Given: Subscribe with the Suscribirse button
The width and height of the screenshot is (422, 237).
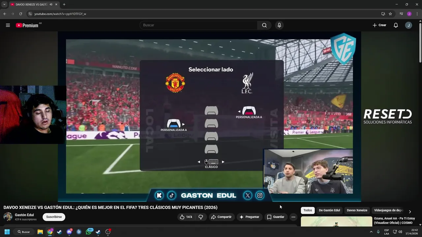Looking at the screenshot, I should [54, 217].
